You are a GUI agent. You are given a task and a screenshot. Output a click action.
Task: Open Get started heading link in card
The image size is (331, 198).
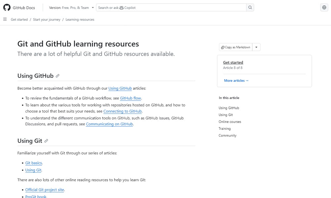tap(233, 62)
